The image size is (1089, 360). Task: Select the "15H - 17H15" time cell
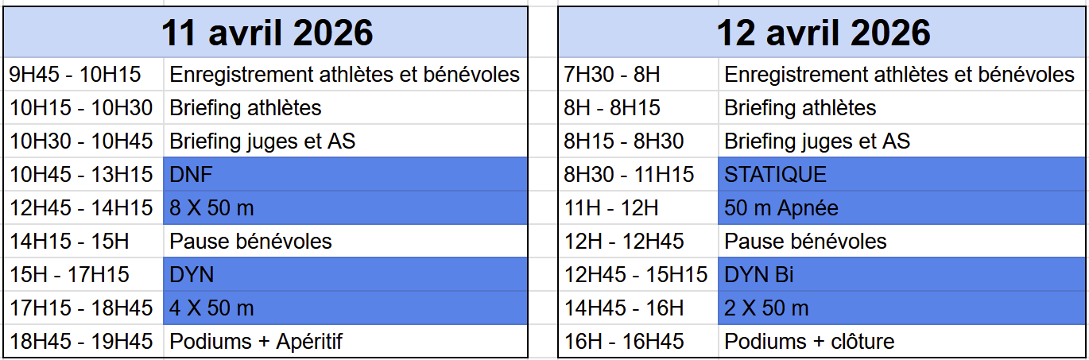coord(83,275)
